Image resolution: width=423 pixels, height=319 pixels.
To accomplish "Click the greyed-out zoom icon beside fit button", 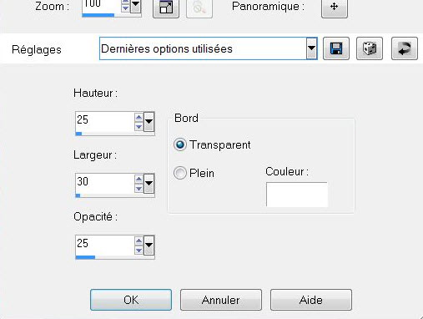I will [x=199, y=8].
